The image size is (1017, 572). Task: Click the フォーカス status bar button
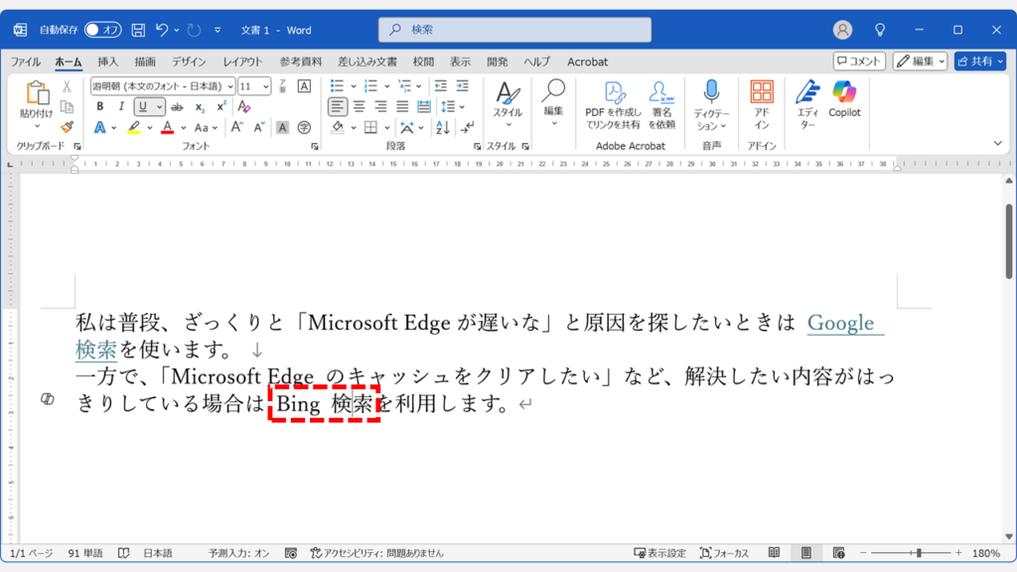[724, 553]
